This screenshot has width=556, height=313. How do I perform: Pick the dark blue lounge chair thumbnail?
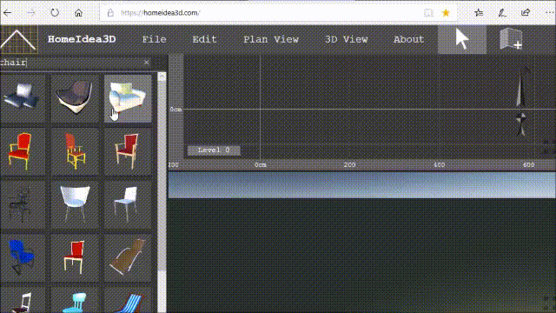pyautogui.click(x=23, y=98)
